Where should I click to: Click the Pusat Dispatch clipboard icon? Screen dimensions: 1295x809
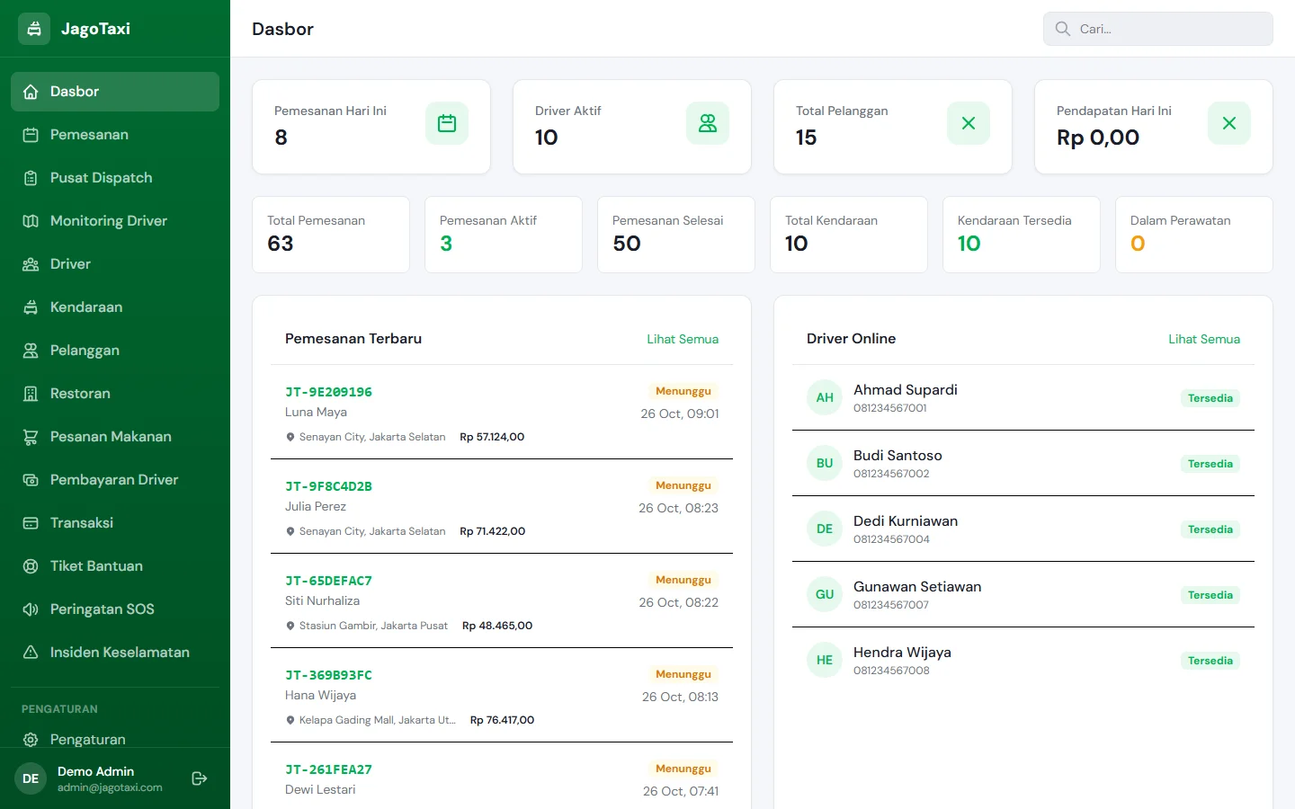[x=31, y=178]
